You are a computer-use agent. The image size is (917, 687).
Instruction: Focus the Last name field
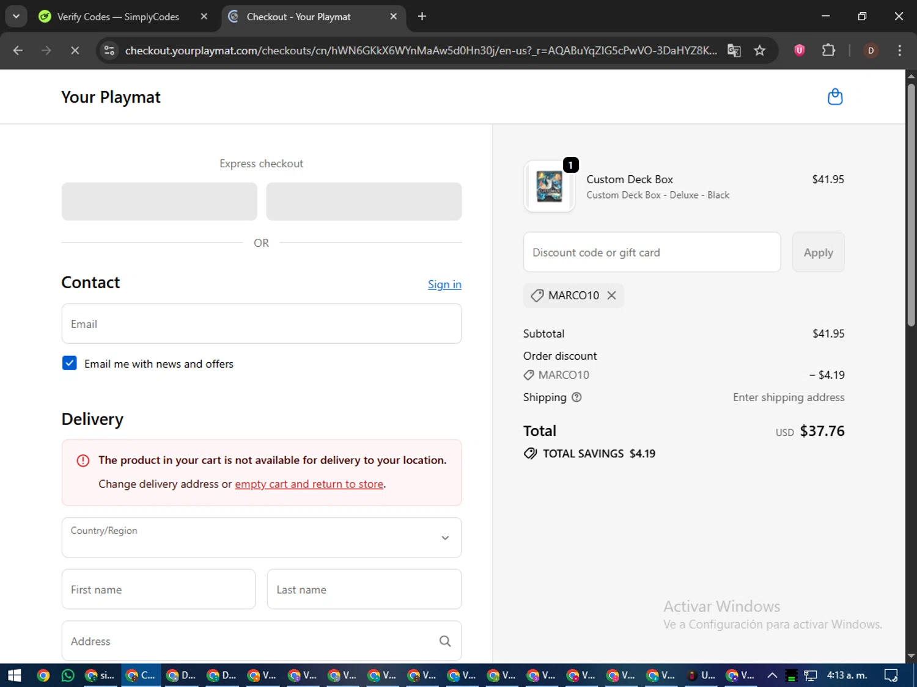(364, 589)
